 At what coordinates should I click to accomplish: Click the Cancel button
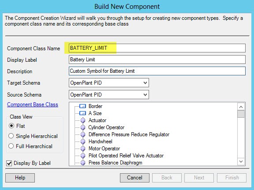134,178
